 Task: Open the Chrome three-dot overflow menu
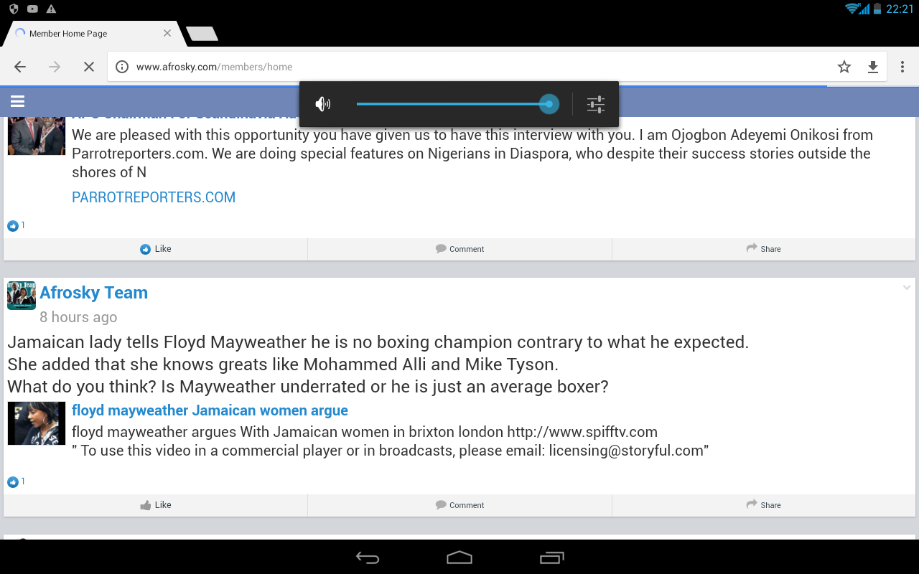(x=902, y=67)
